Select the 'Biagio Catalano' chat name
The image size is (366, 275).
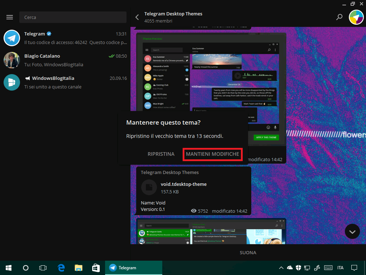click(42, 56)
